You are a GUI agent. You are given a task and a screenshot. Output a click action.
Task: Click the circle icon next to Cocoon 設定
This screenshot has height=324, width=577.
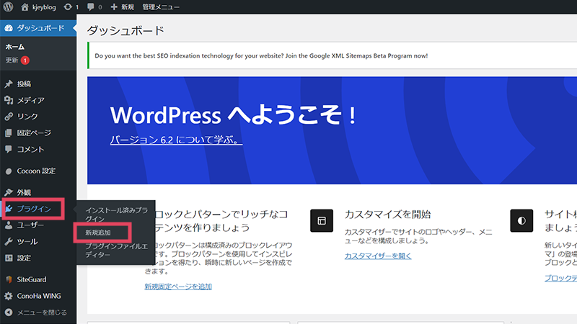[9, 171]
